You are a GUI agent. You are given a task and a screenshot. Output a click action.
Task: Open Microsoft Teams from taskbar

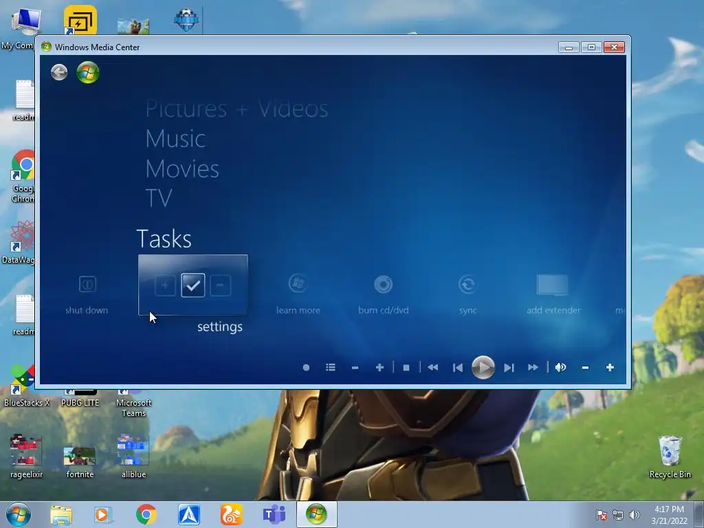pos(274,515)
